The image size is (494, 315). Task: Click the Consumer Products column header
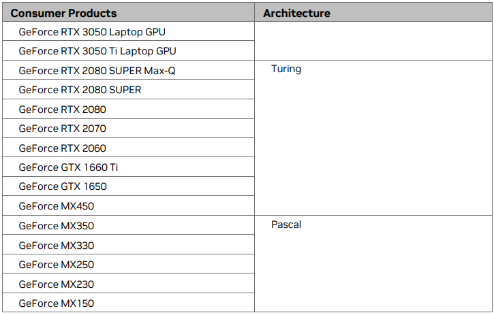click(x=63, y=13)
